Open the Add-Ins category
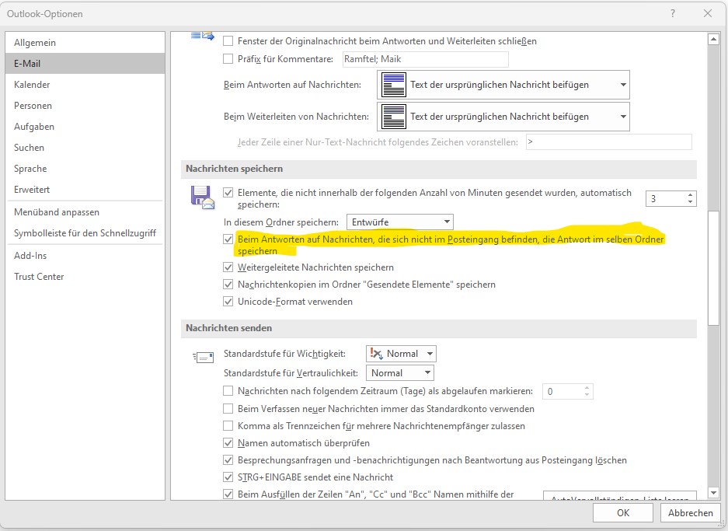The image size is (728, 531). pyautogui.click(x=85, y=256)
